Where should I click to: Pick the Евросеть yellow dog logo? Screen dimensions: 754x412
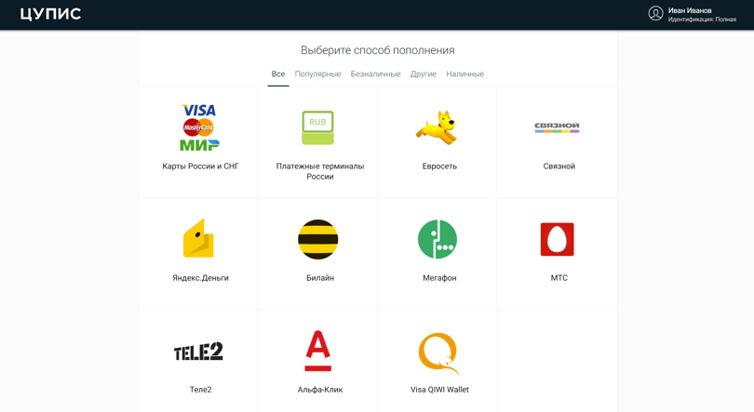pos(438,127)
